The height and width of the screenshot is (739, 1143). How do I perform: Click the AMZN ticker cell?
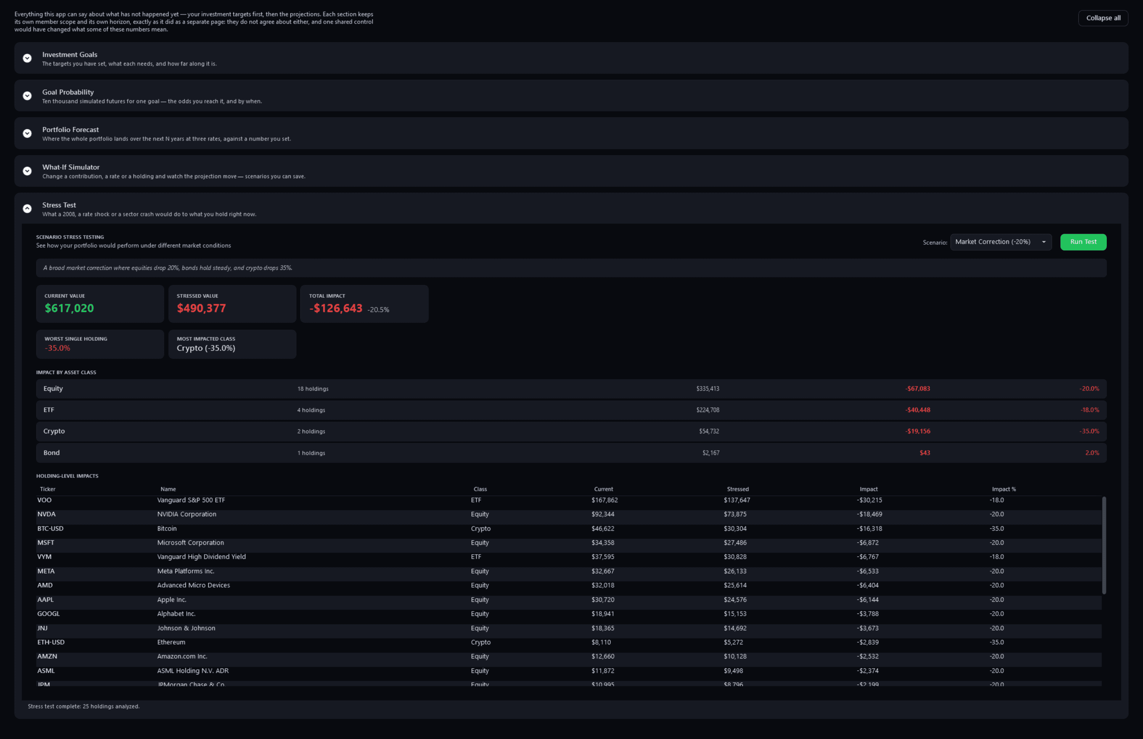pyautogui.click(x=47, y=656)
